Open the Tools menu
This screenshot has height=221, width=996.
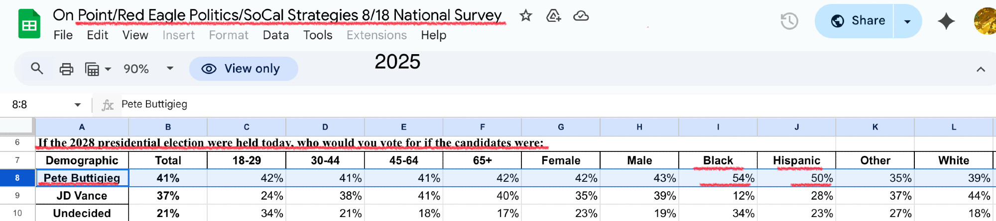tap(318, 35)
